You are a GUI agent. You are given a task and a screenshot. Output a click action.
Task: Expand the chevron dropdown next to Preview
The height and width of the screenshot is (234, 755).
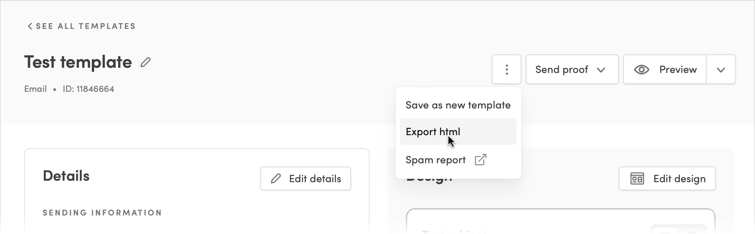click(x=721, y=70)
